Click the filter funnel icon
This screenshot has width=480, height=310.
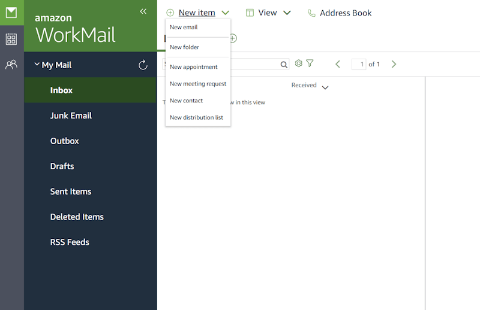pyautogui.click(x=310, y=63)
